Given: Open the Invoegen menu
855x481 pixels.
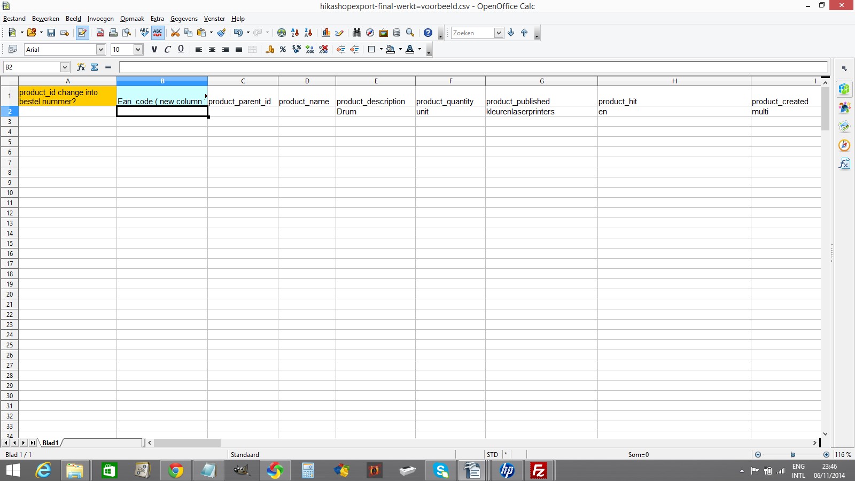Looking at the screenshot, I should pos(100,19).
